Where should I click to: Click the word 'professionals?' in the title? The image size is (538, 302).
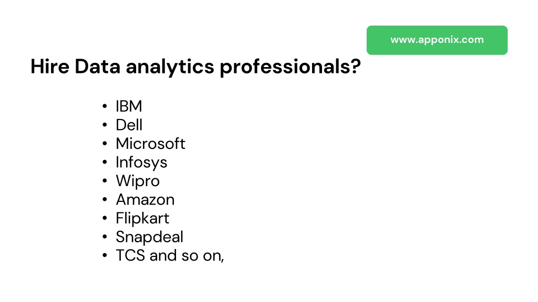click(x=290, y=68)
